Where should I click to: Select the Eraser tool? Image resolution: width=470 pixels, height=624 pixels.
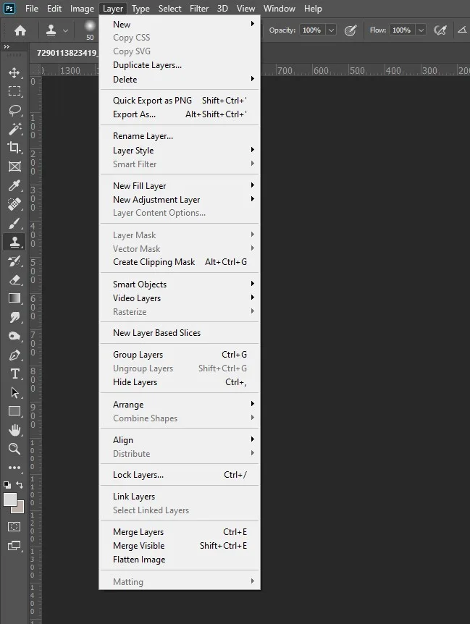(14, 279)
